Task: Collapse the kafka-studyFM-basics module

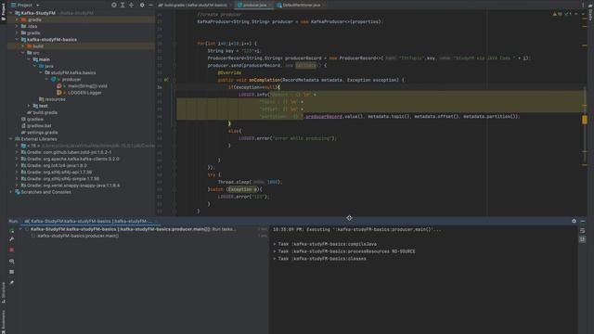Action: pos(17,39)
